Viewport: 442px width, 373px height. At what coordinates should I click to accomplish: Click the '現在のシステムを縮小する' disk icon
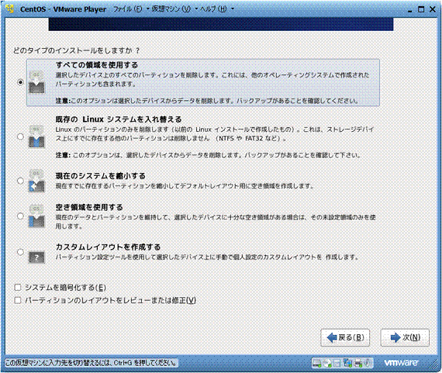(36, 181)
